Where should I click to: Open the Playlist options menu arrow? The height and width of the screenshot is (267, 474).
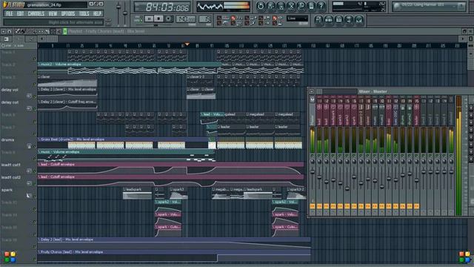tap(3, 31)
